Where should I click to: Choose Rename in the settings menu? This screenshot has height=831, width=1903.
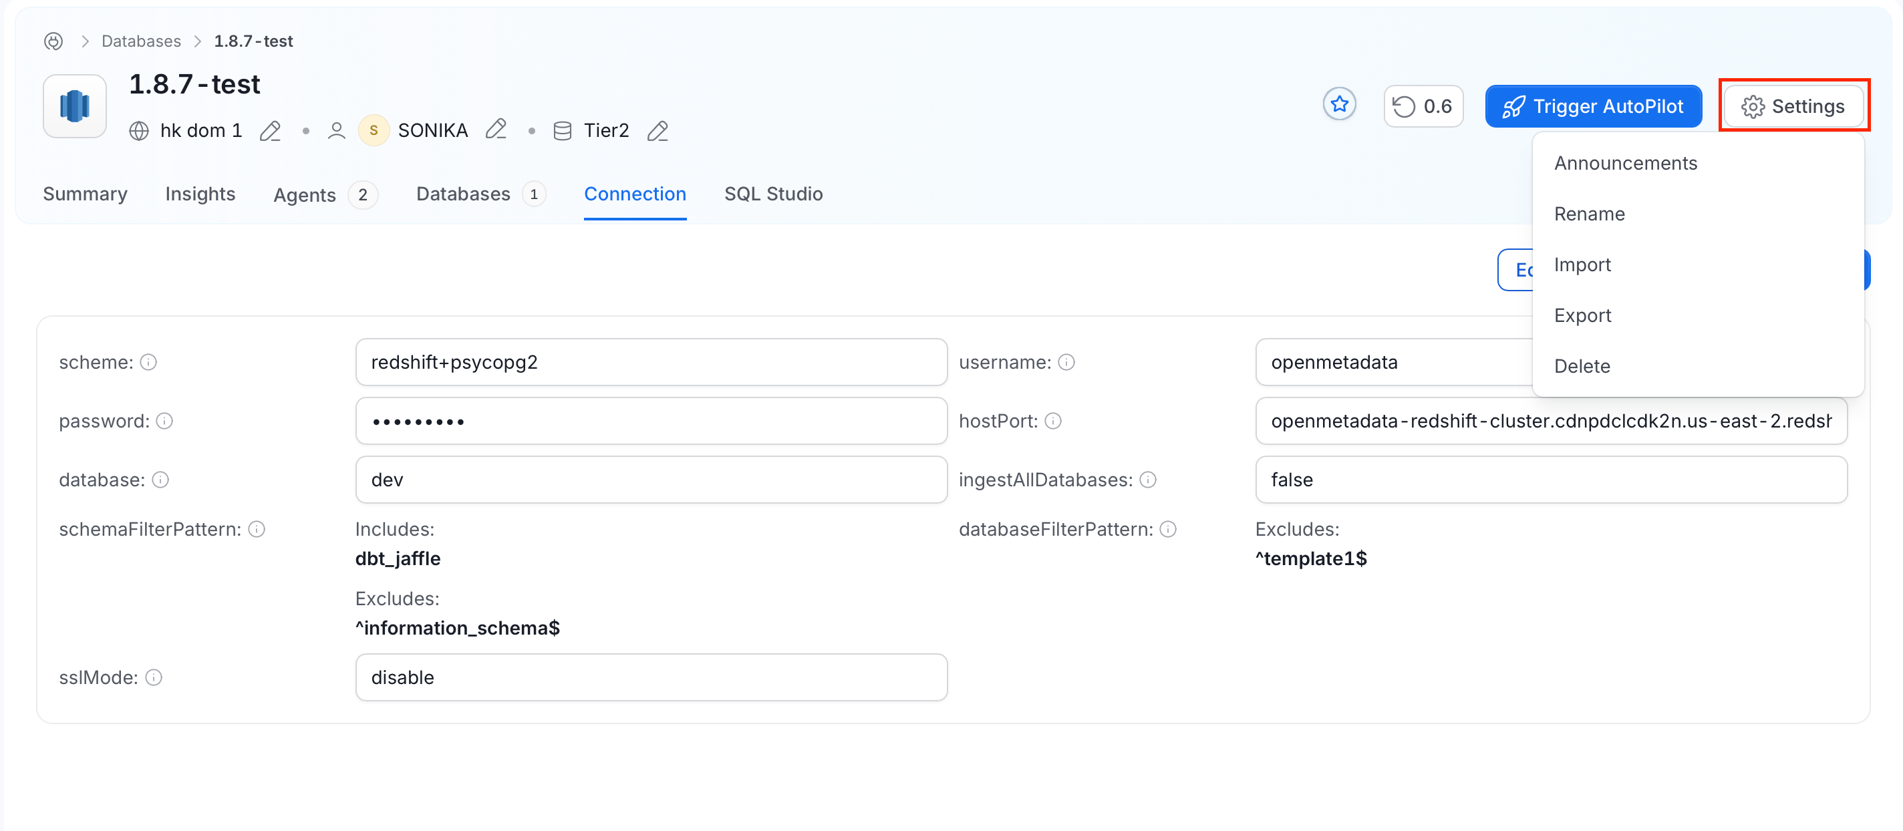tap(1699, 214)
